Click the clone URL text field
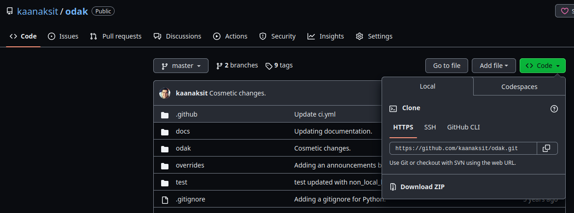Screen dimensions: 574x213 pos(463,148)
